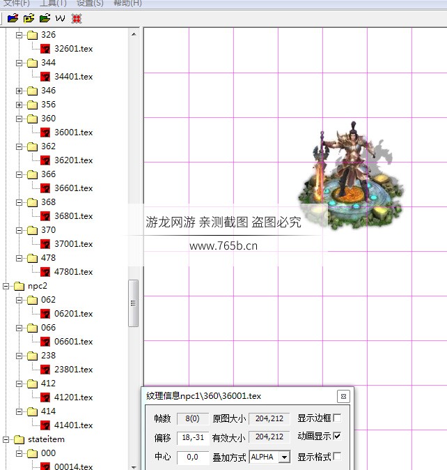Collapse the npc2 tree node
The width and height of the screenshot is (447, 470).
pos(6,287)
